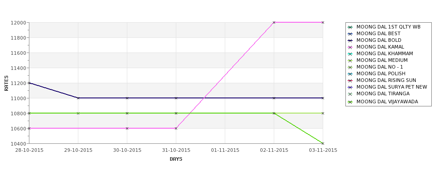Select the MOONG DAL SURYA PET NEW label

pos(392,87)
